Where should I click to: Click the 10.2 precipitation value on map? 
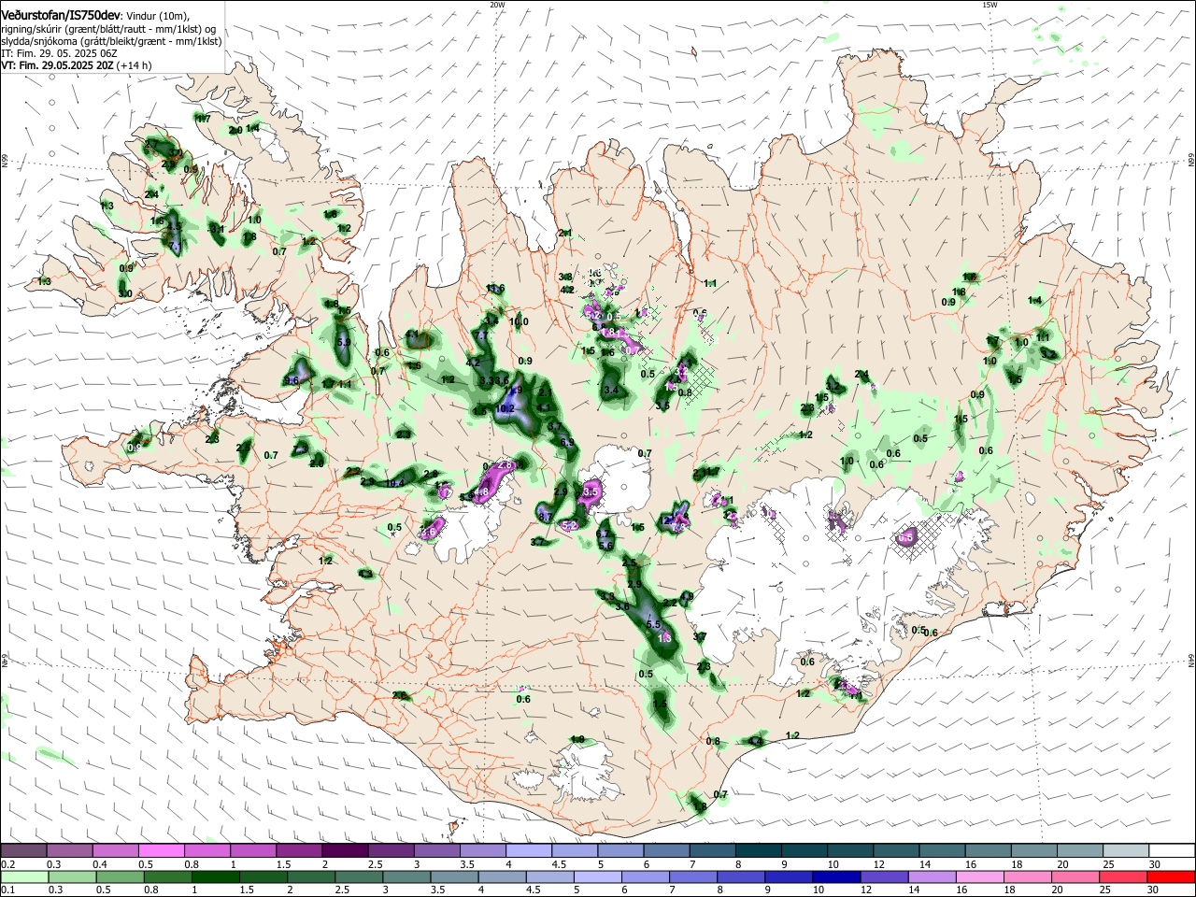point(505,408)
